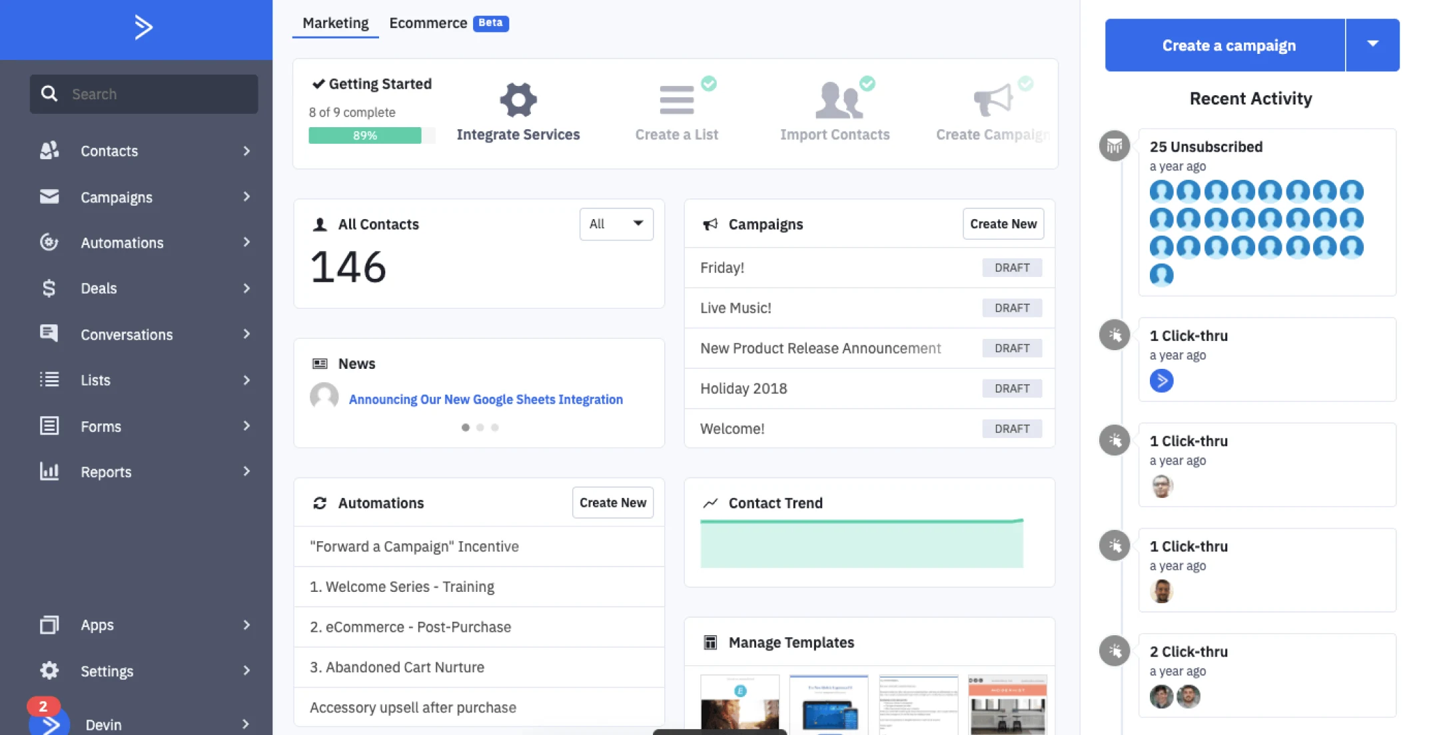
Task: Click the Contact Trend line chart icon
Action: pyautogui.click(x=710, y=503)
